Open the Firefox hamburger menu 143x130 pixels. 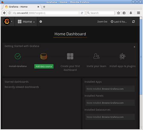coord(138,13)
